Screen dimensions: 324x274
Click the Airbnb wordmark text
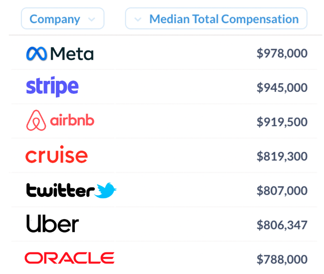(x=72, y=120)
